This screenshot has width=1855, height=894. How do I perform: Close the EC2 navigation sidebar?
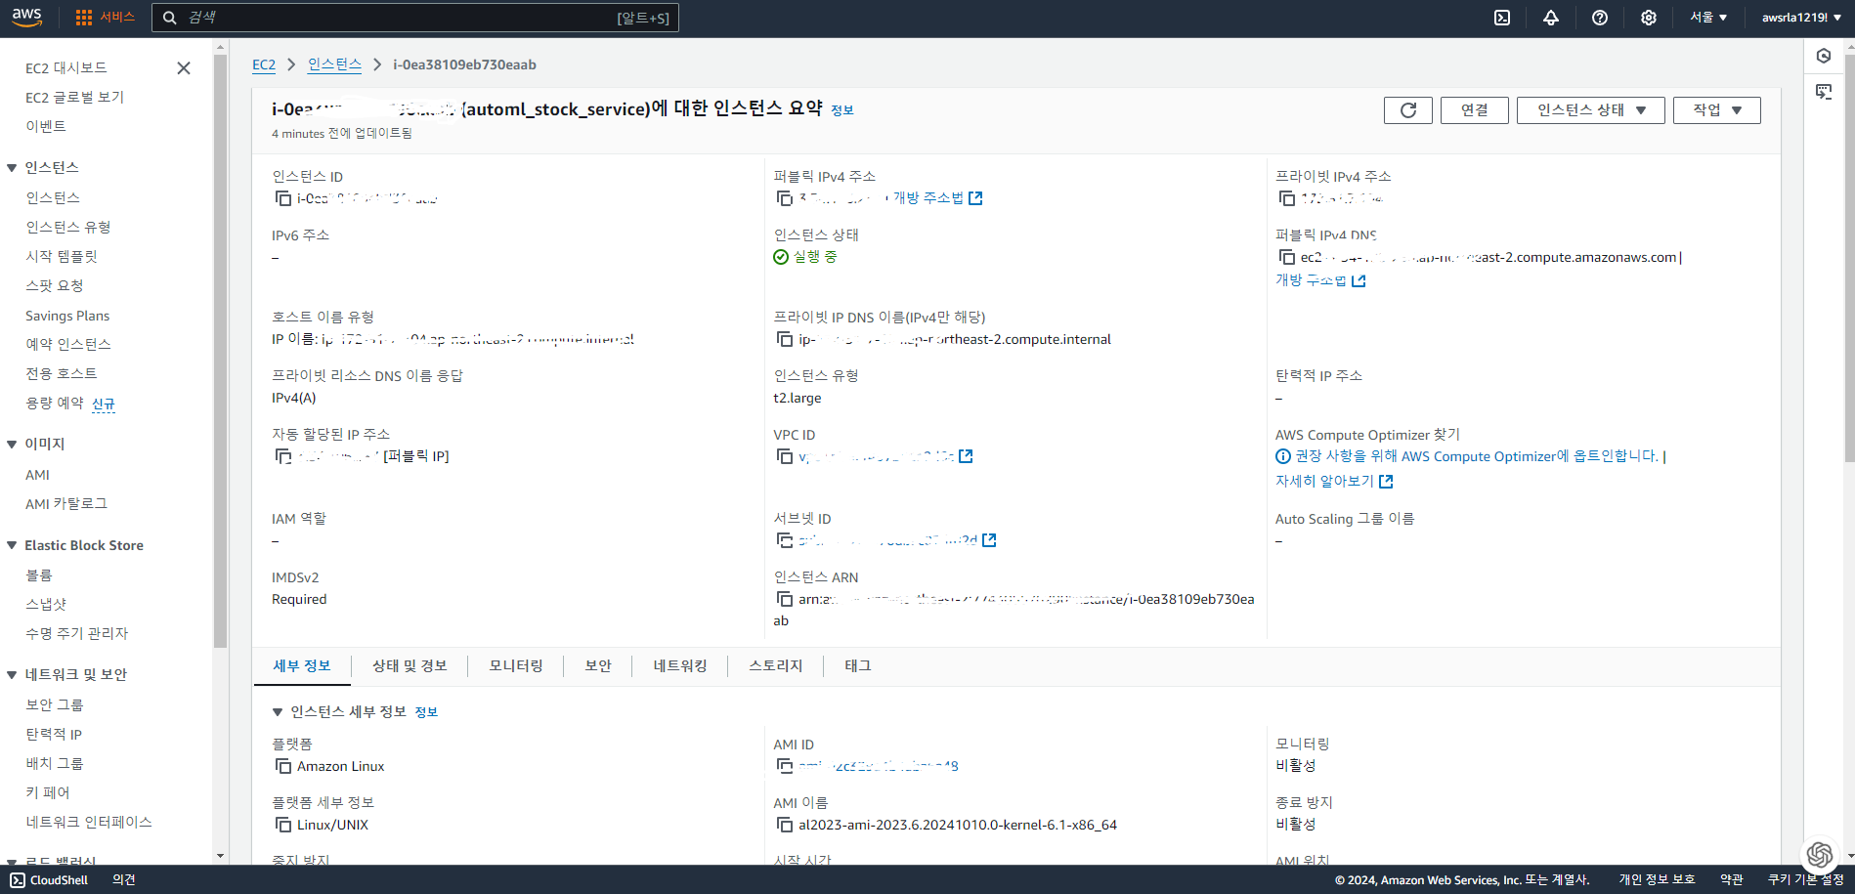[x=184, y=67]
